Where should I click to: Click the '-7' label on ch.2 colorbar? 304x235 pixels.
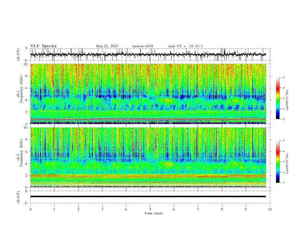pos(283,183)
